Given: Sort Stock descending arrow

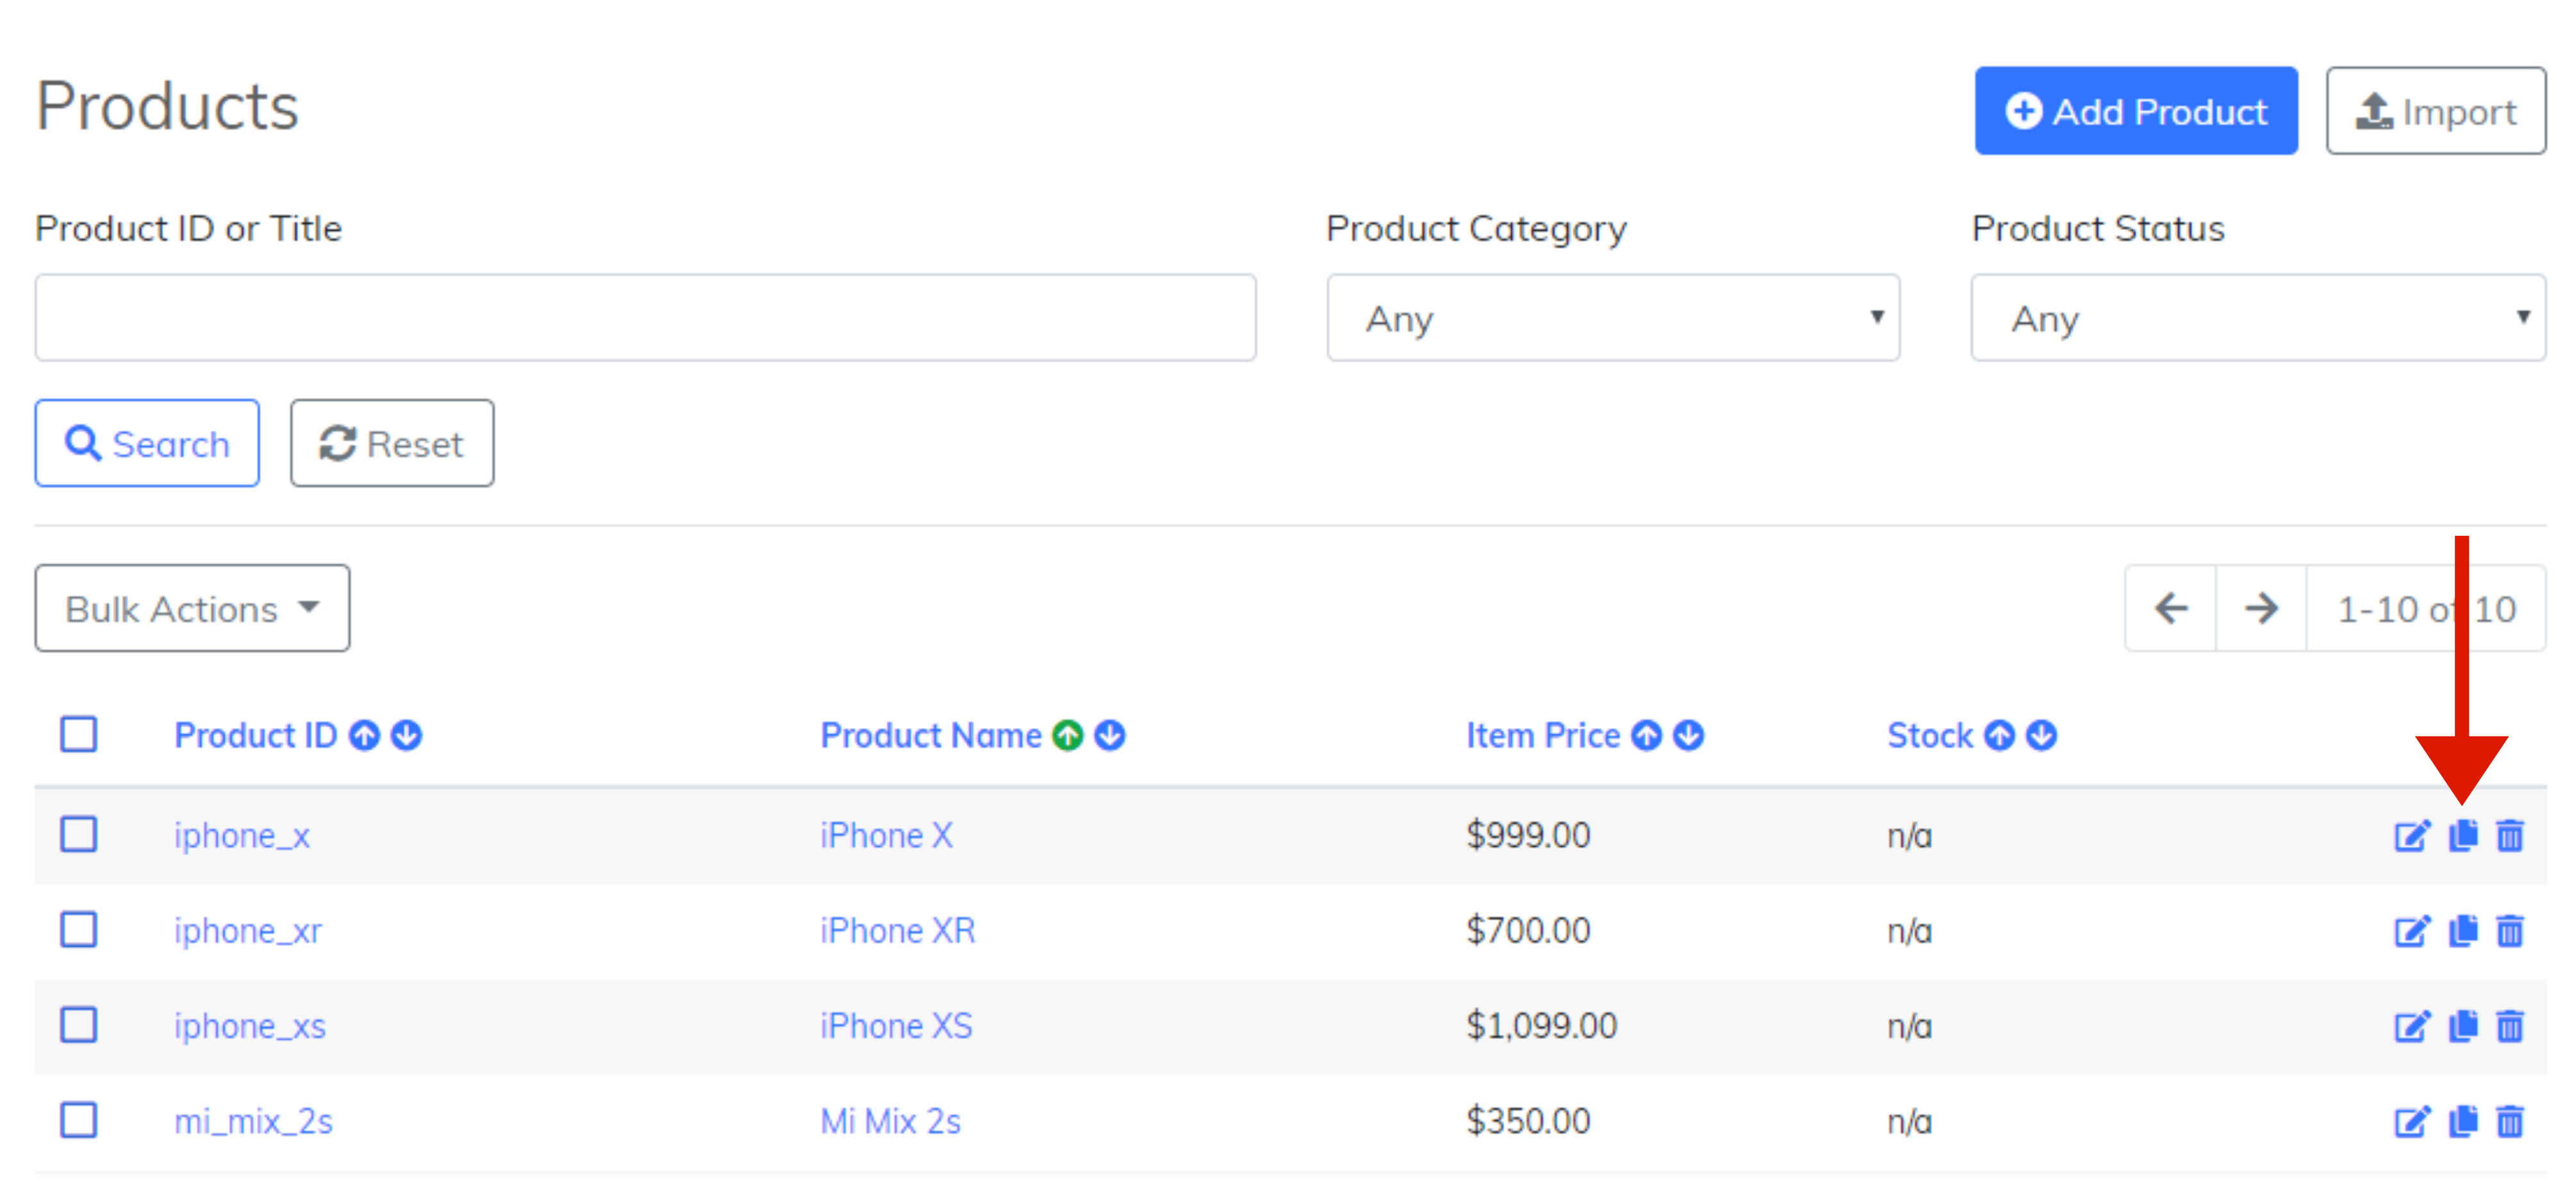Looking at the screenshot, I should 2041,736.
